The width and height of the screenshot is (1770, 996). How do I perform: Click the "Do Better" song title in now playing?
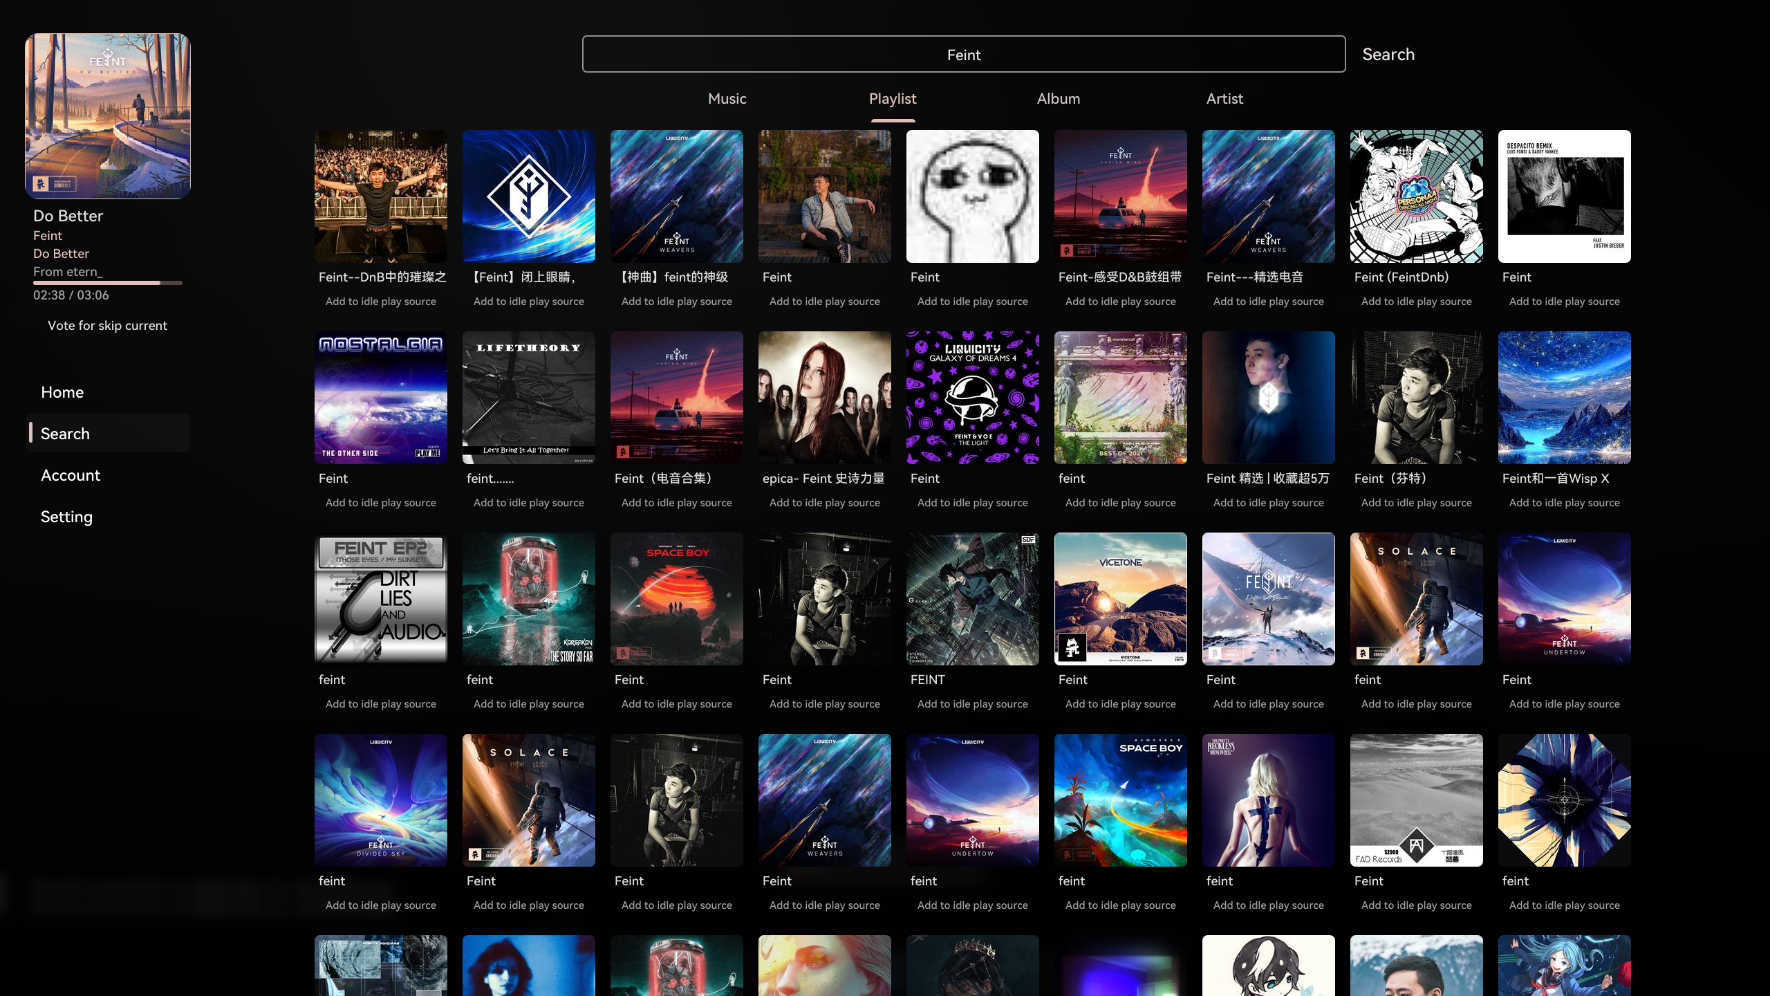coord(68,216)
